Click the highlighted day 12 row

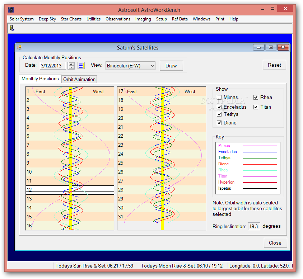click(x=70, y=190)
